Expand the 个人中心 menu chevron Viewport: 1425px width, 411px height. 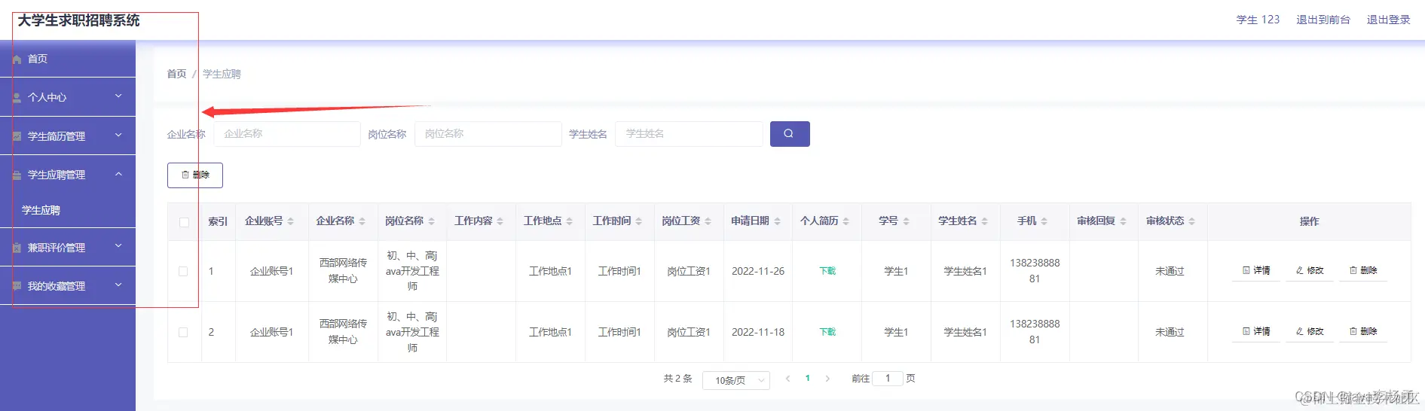(x=118, y=96)
